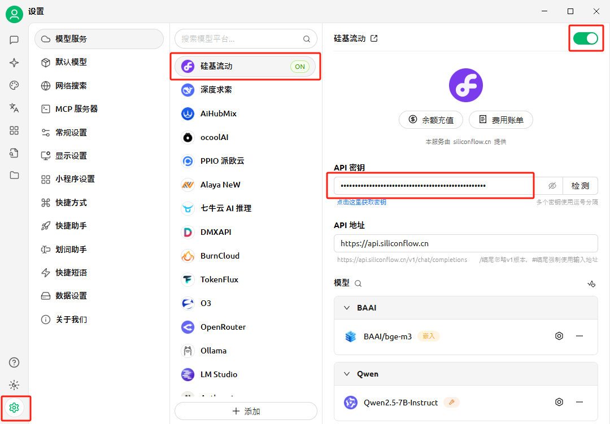Select the PPIO 派欧云 provider
This screenshot has height=424, width=610.
point(245,161)
